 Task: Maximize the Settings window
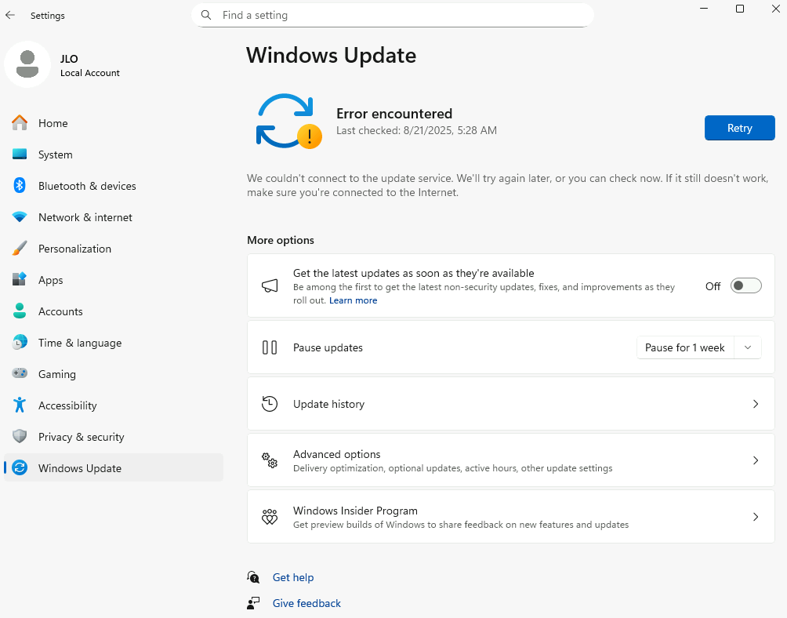pyautogui.click(x=740, y=9)
